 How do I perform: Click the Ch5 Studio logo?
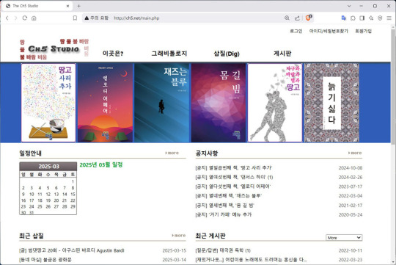click(54, 49)
